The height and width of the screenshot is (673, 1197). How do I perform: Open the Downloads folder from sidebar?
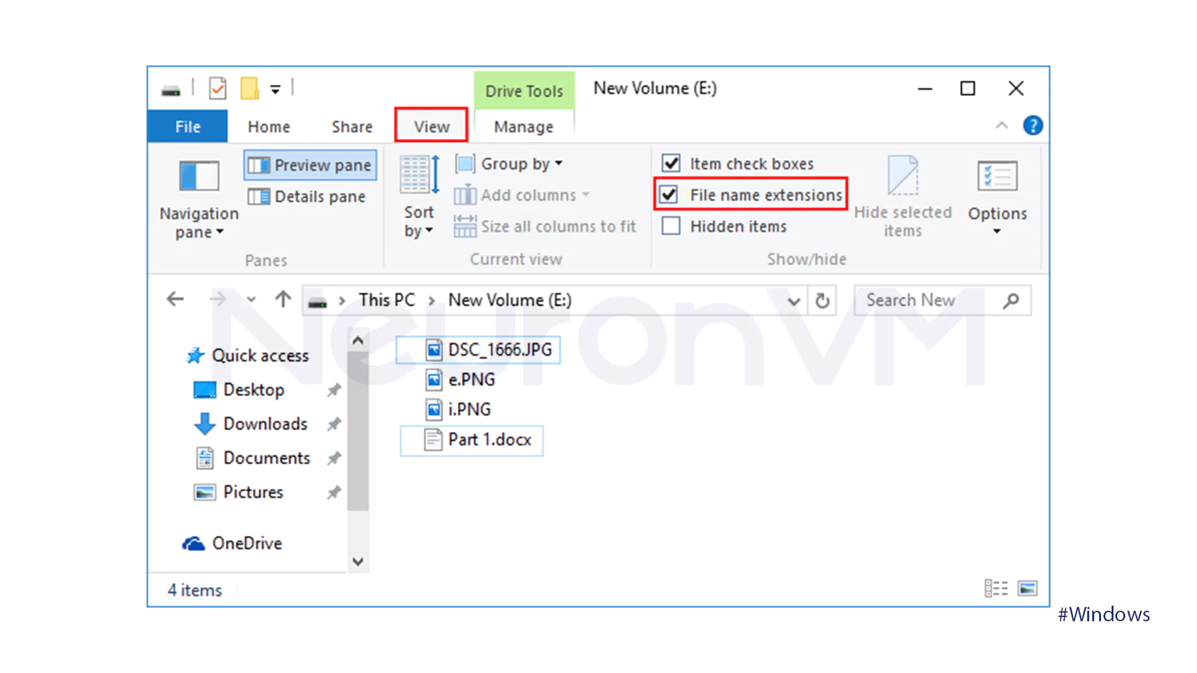tap(265, 424)
